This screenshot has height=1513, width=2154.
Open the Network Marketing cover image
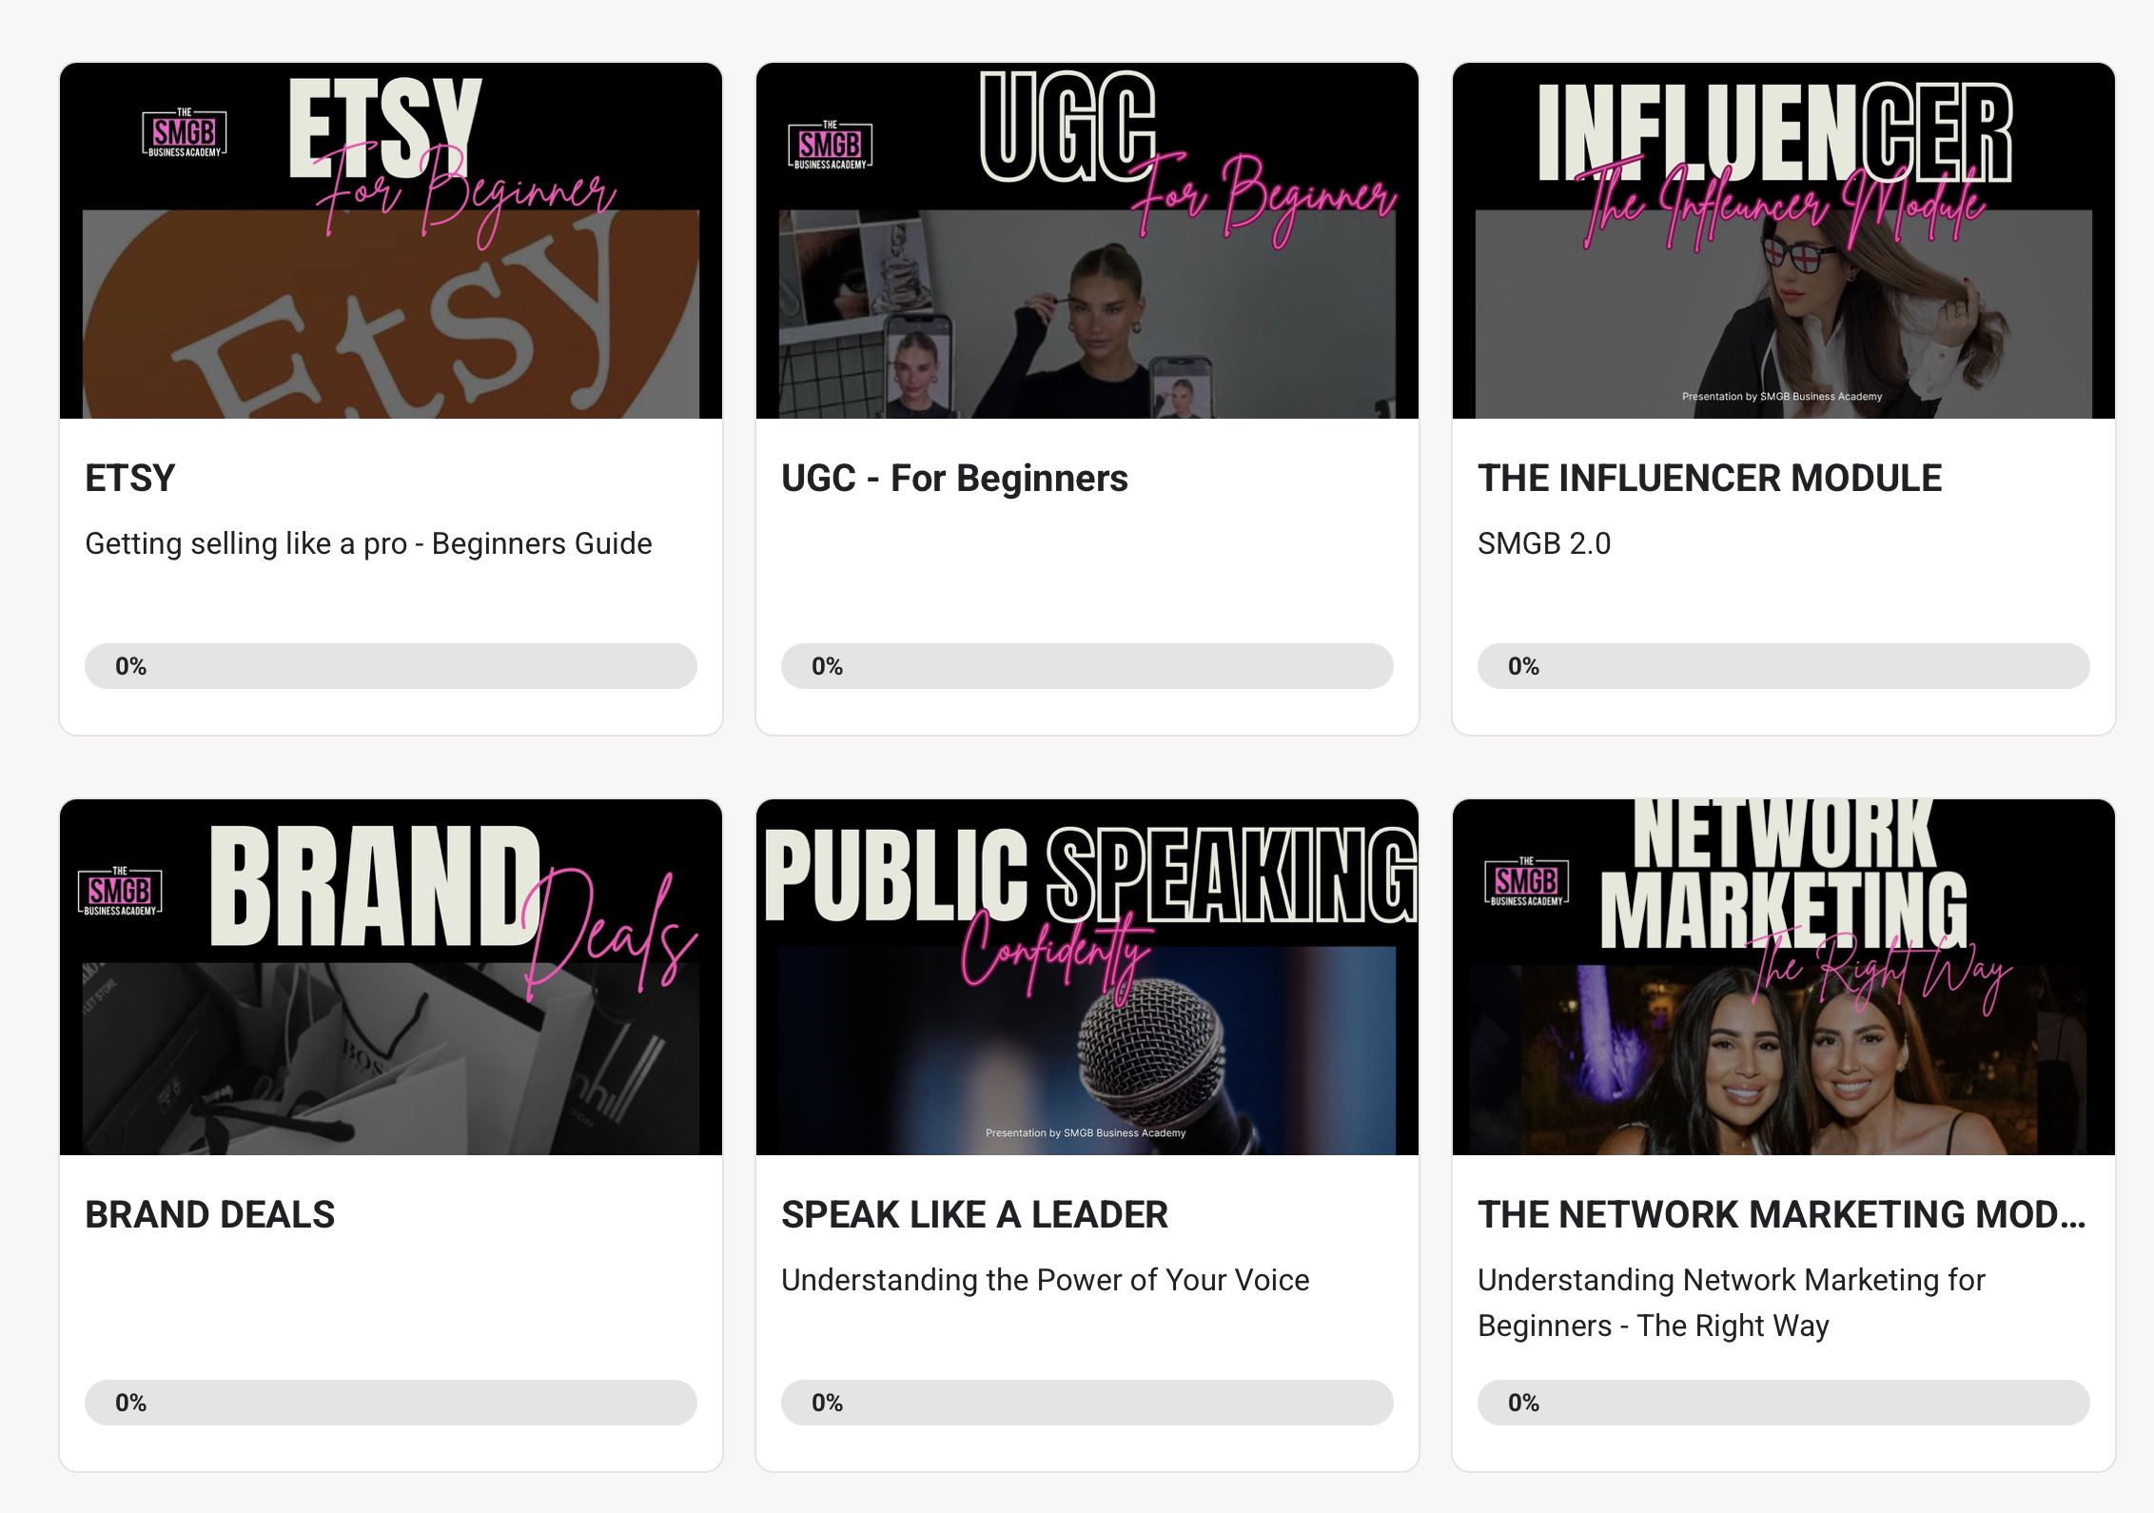[1784, 977]
